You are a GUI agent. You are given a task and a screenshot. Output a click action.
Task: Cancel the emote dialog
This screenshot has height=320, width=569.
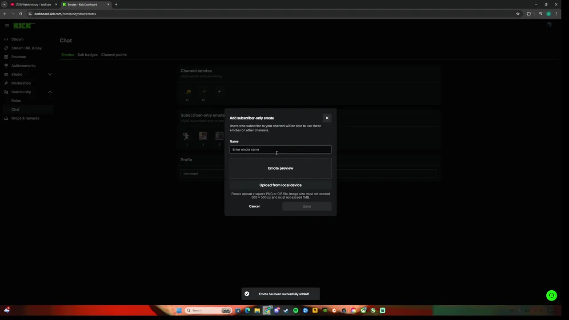[x=254, y=206]
